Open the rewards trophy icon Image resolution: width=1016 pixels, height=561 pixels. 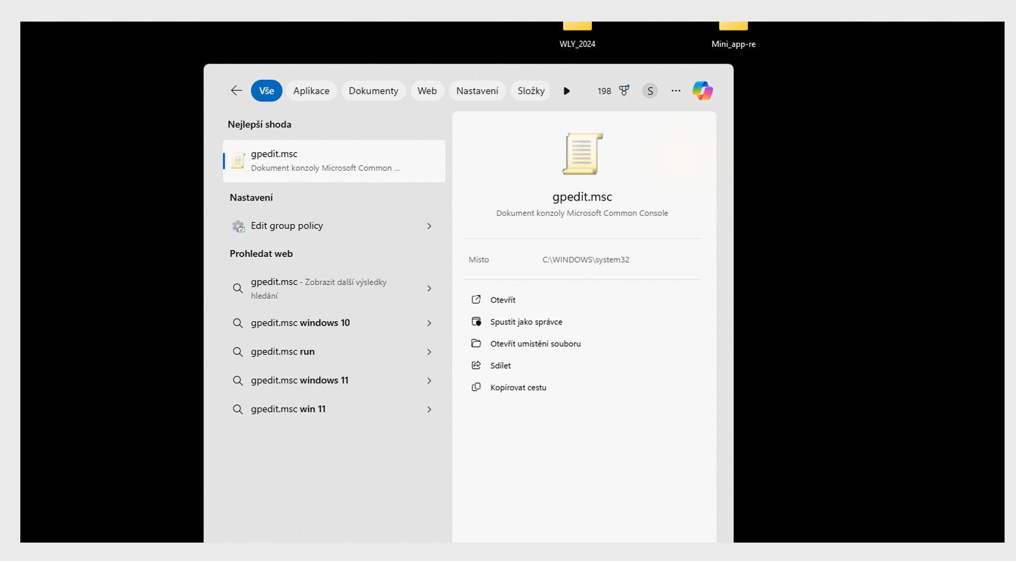(624, 91)
